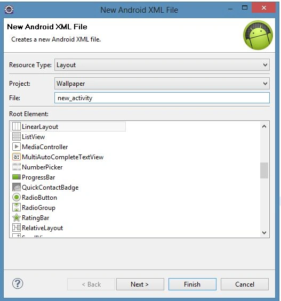Viewport: 281px width, 301px height.
Task: Select RadioGroup as root element
Action: 38,208
